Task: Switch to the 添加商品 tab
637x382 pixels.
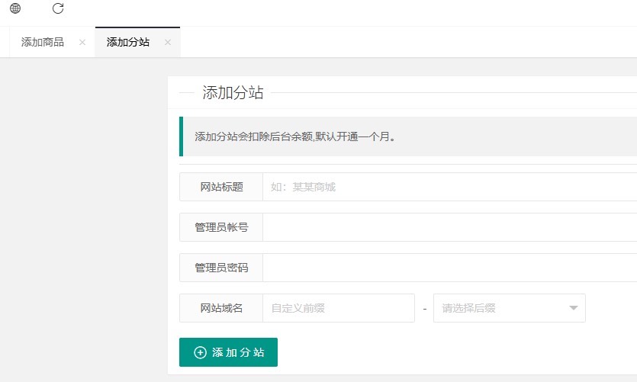Action: (x=43, y=43)
